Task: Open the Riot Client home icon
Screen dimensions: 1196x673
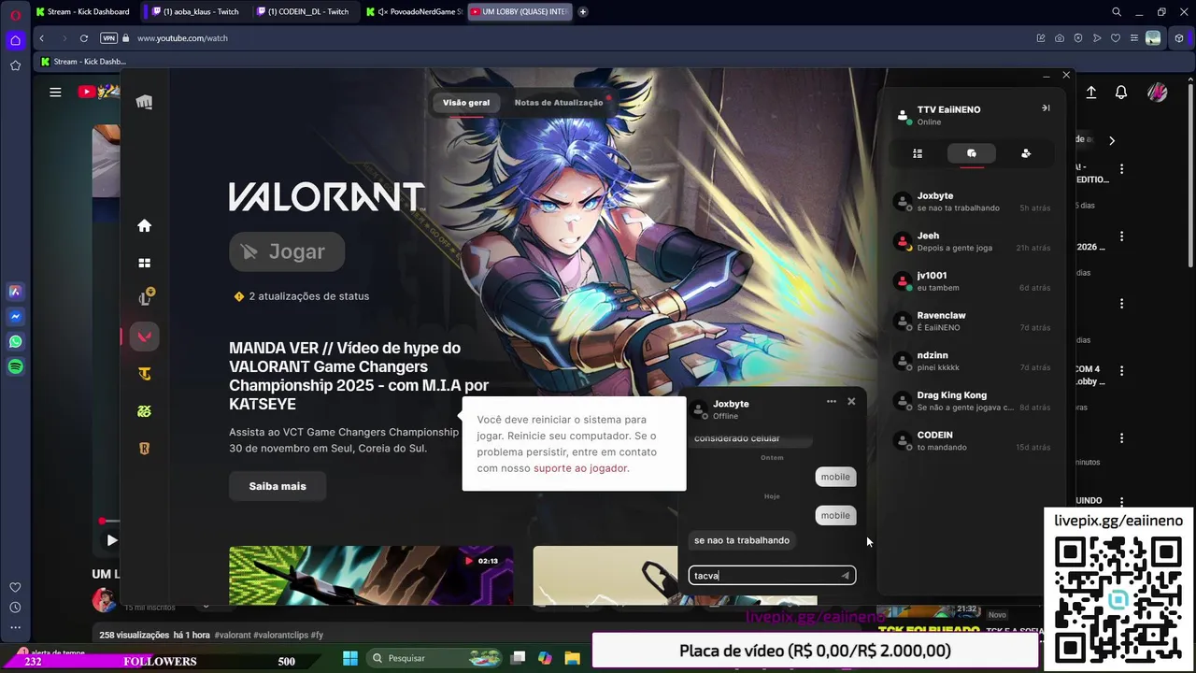Action: coord(144,225)
